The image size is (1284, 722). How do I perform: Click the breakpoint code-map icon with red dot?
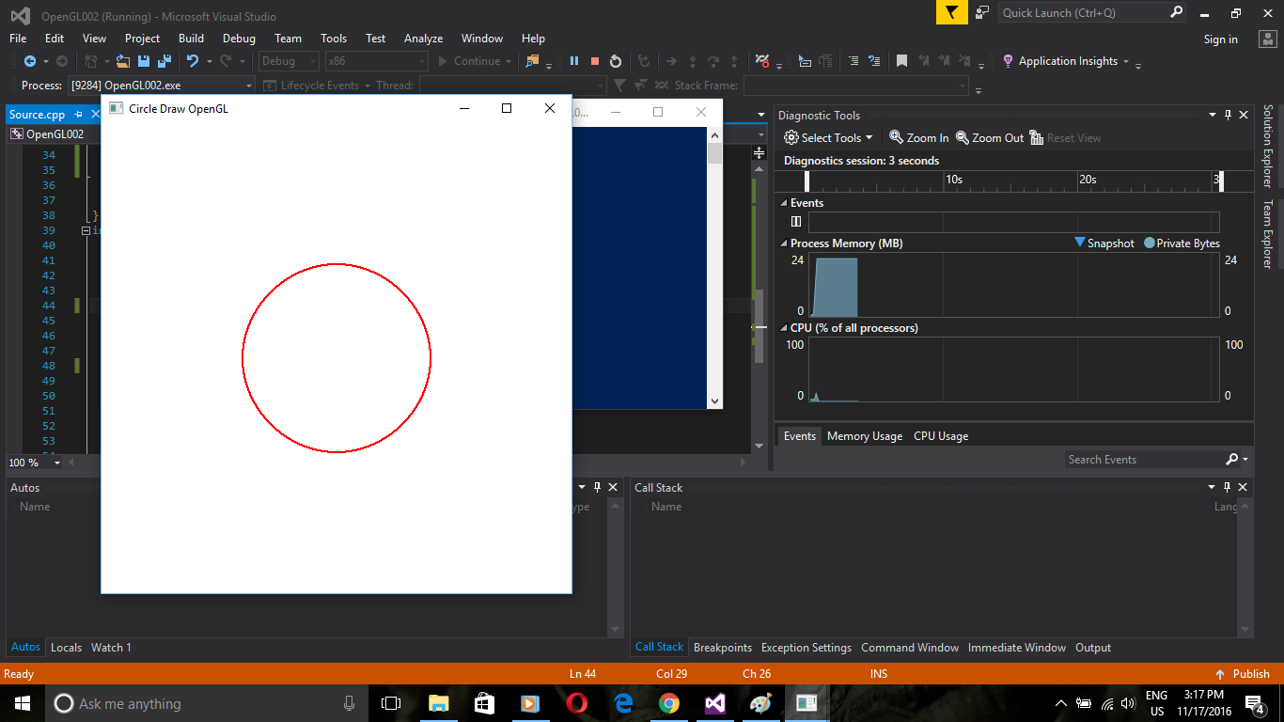[762, 61]
